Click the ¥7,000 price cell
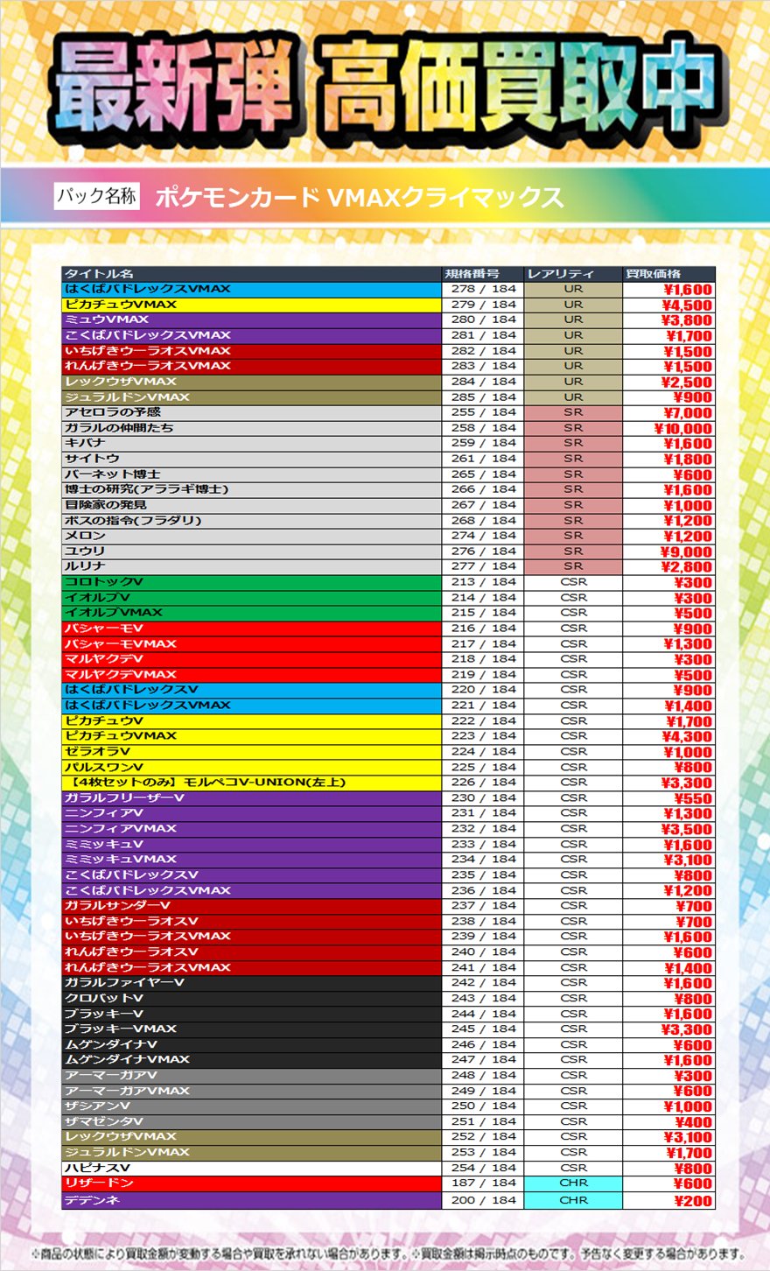This screenshot has height=1271, width=770. coord(669,412)
